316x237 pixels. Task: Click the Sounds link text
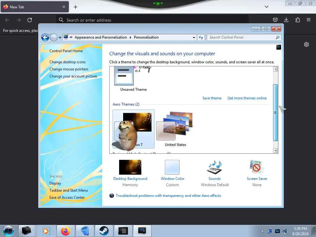pyautogui.click(x=215, y=179)
